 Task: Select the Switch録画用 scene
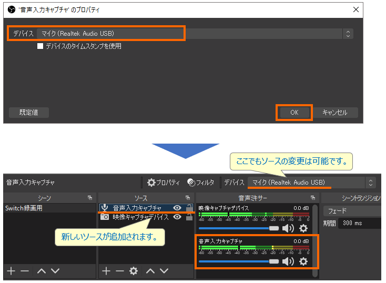click(49, 208)
